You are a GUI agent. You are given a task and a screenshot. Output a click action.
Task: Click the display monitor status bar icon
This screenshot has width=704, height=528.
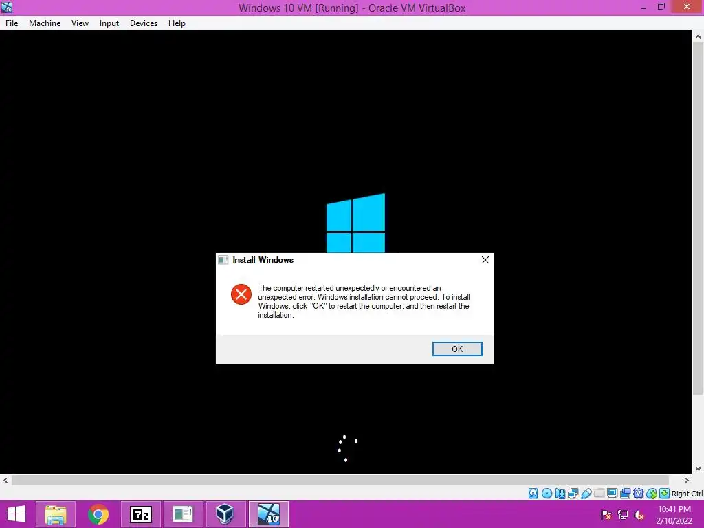click(x=612, y=494)
